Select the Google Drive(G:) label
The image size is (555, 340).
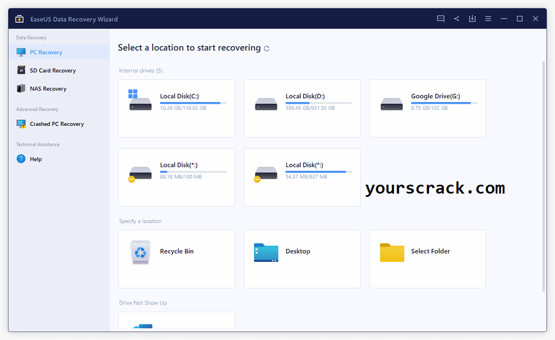point(435,97)
